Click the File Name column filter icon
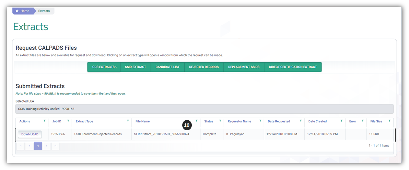The height and width of the screenshot is (170, 409). point(197,121)
